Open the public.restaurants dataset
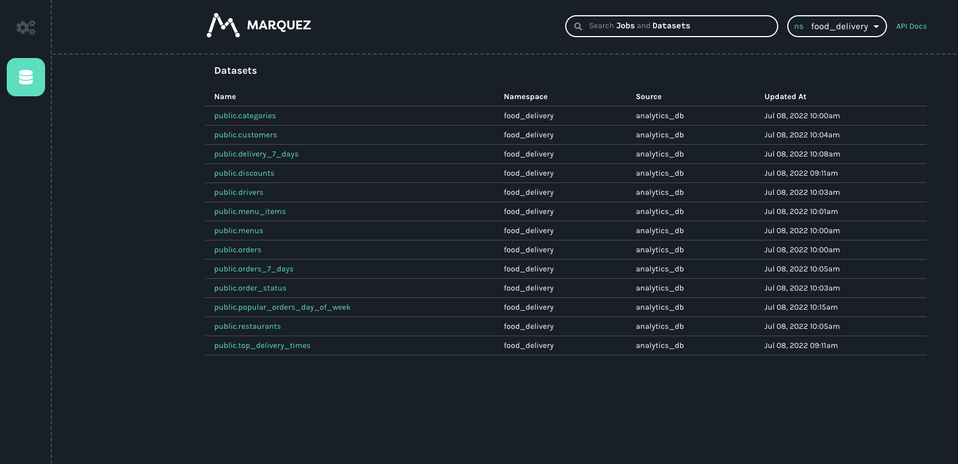 [247, 327]
